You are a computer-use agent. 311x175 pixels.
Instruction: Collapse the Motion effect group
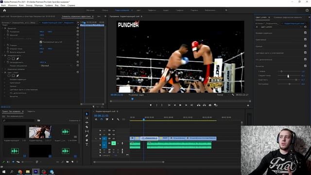coord(3,28)
